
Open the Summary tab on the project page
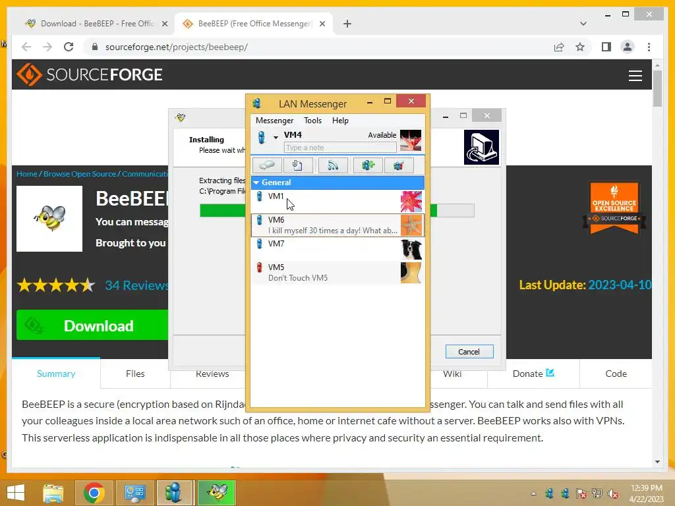pos(56,374)
